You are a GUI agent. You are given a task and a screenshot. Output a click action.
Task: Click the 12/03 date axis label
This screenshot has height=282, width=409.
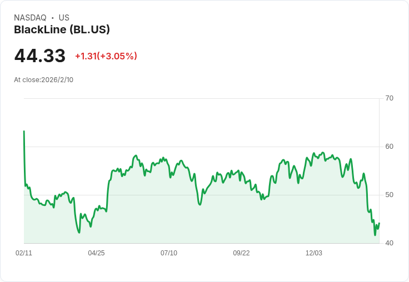pos(314,253)
